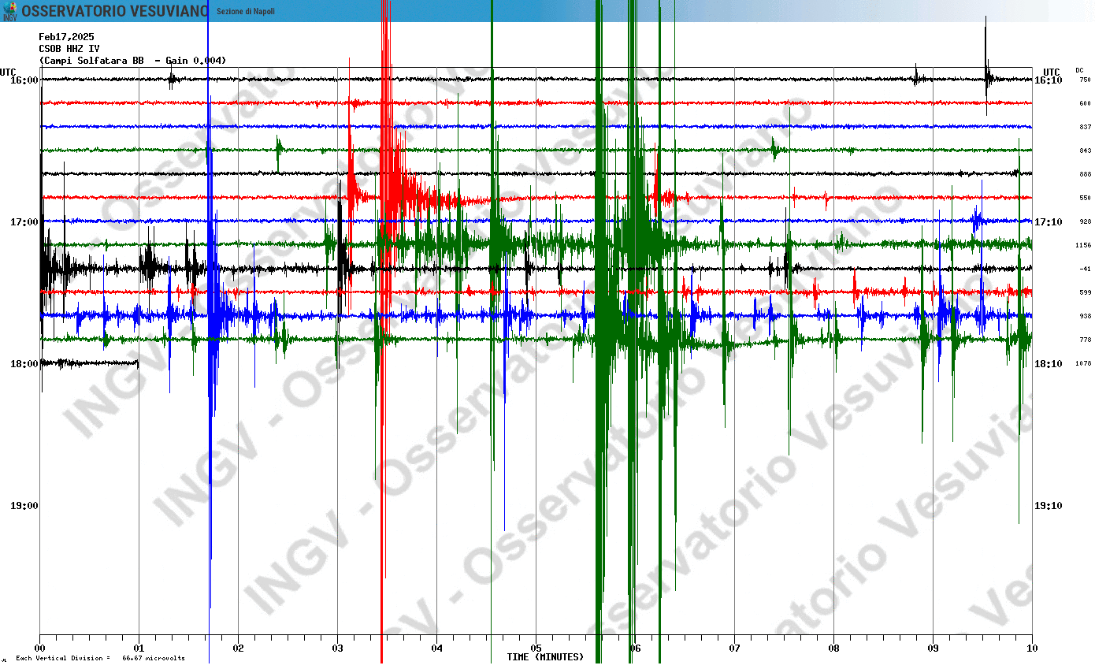
Task: Click DC value 550
Action: pyautogui.click(x=1085, y=198)
